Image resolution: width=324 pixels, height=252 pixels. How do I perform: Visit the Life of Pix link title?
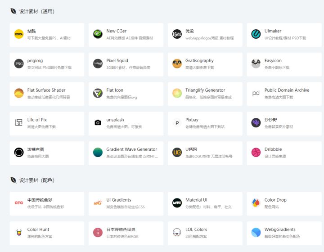37,120
